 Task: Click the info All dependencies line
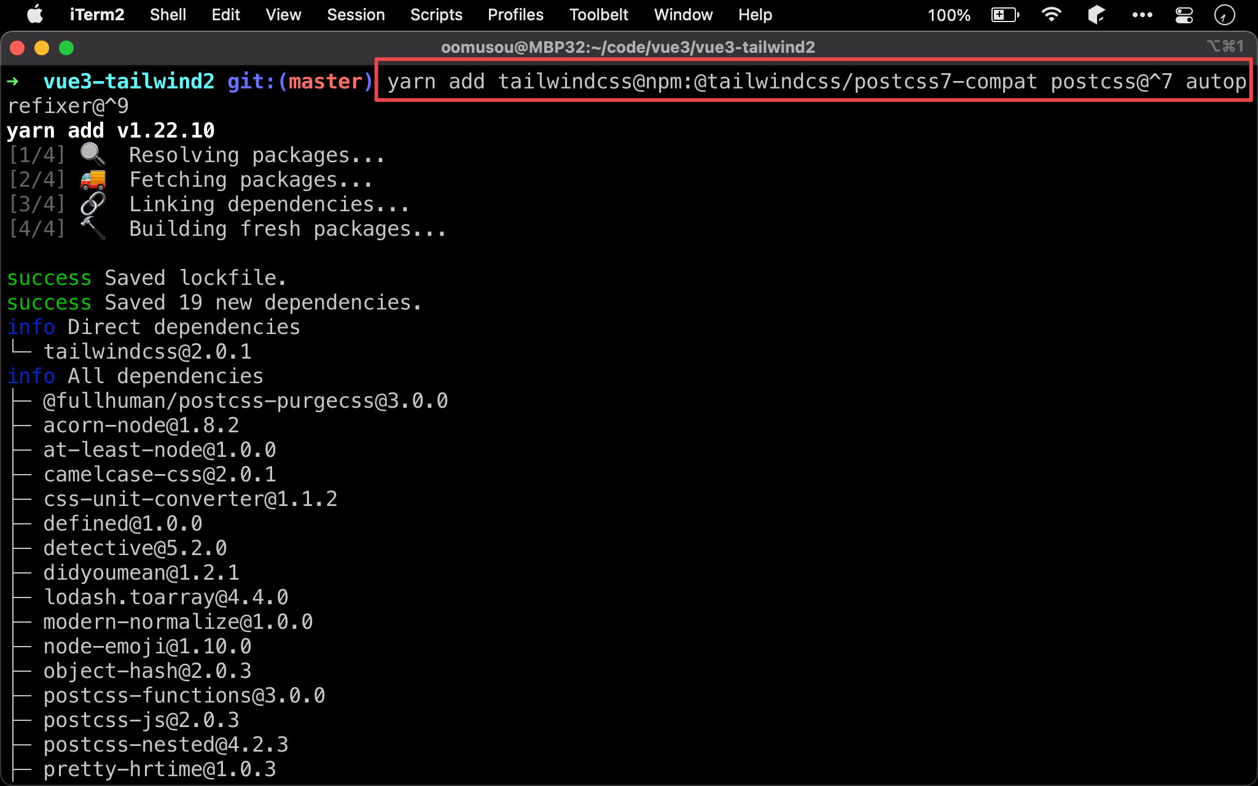135,376
